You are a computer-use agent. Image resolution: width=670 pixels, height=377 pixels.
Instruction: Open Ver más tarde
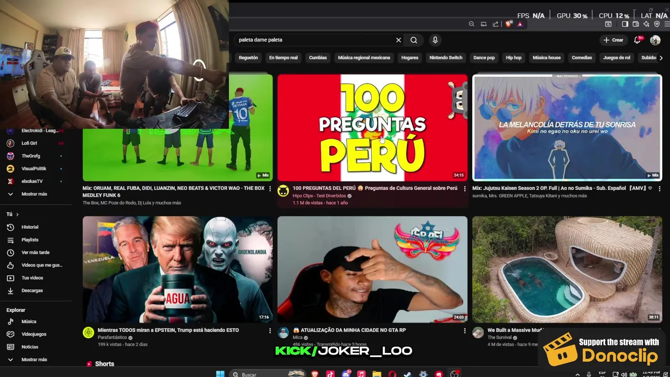pos(36,252)
